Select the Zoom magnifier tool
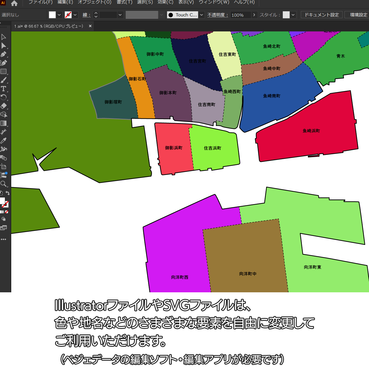 click(3, 184)
